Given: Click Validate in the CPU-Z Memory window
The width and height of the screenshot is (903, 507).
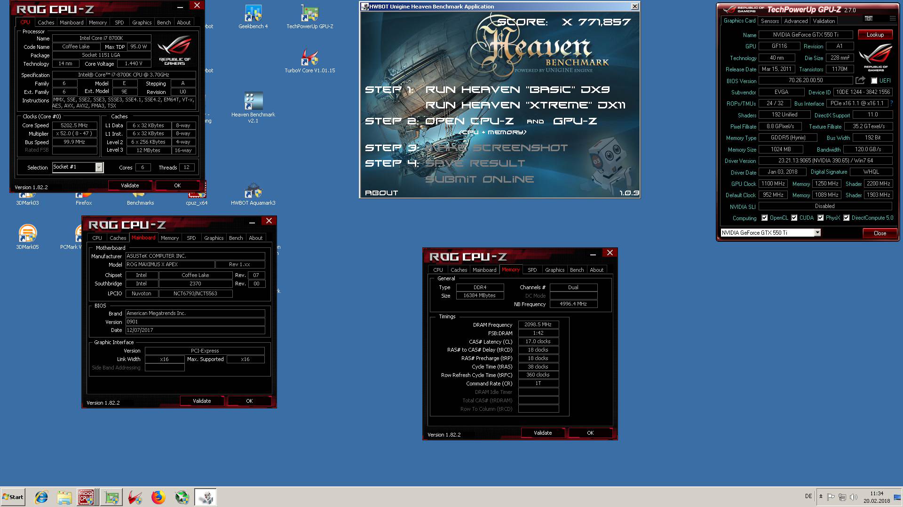Looking at the screenshot, I should (x=543, y=433).
